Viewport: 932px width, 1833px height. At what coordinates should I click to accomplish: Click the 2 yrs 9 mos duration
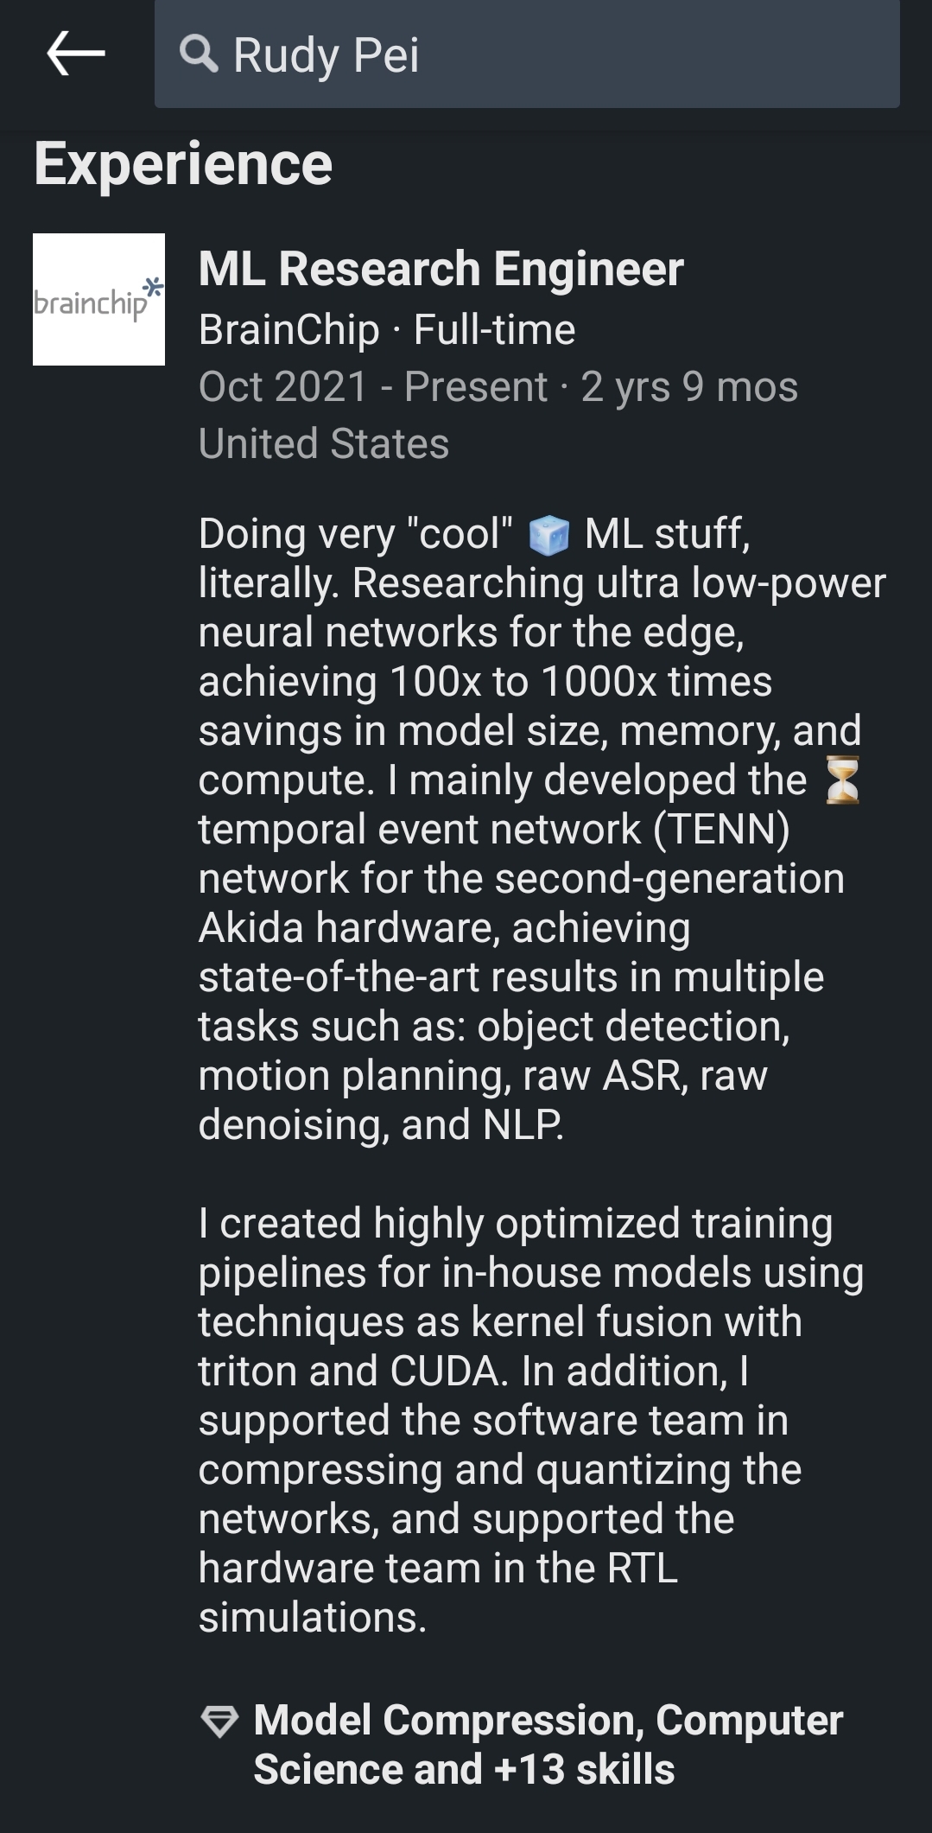tap(689, 386)
